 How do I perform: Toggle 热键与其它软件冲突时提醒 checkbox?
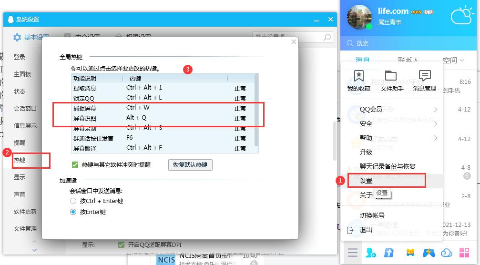coord(75,164)
